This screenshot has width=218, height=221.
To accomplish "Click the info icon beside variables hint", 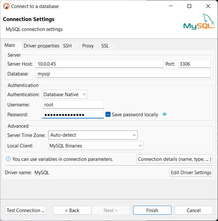I will pyautogui.click(x=8, y=159).
